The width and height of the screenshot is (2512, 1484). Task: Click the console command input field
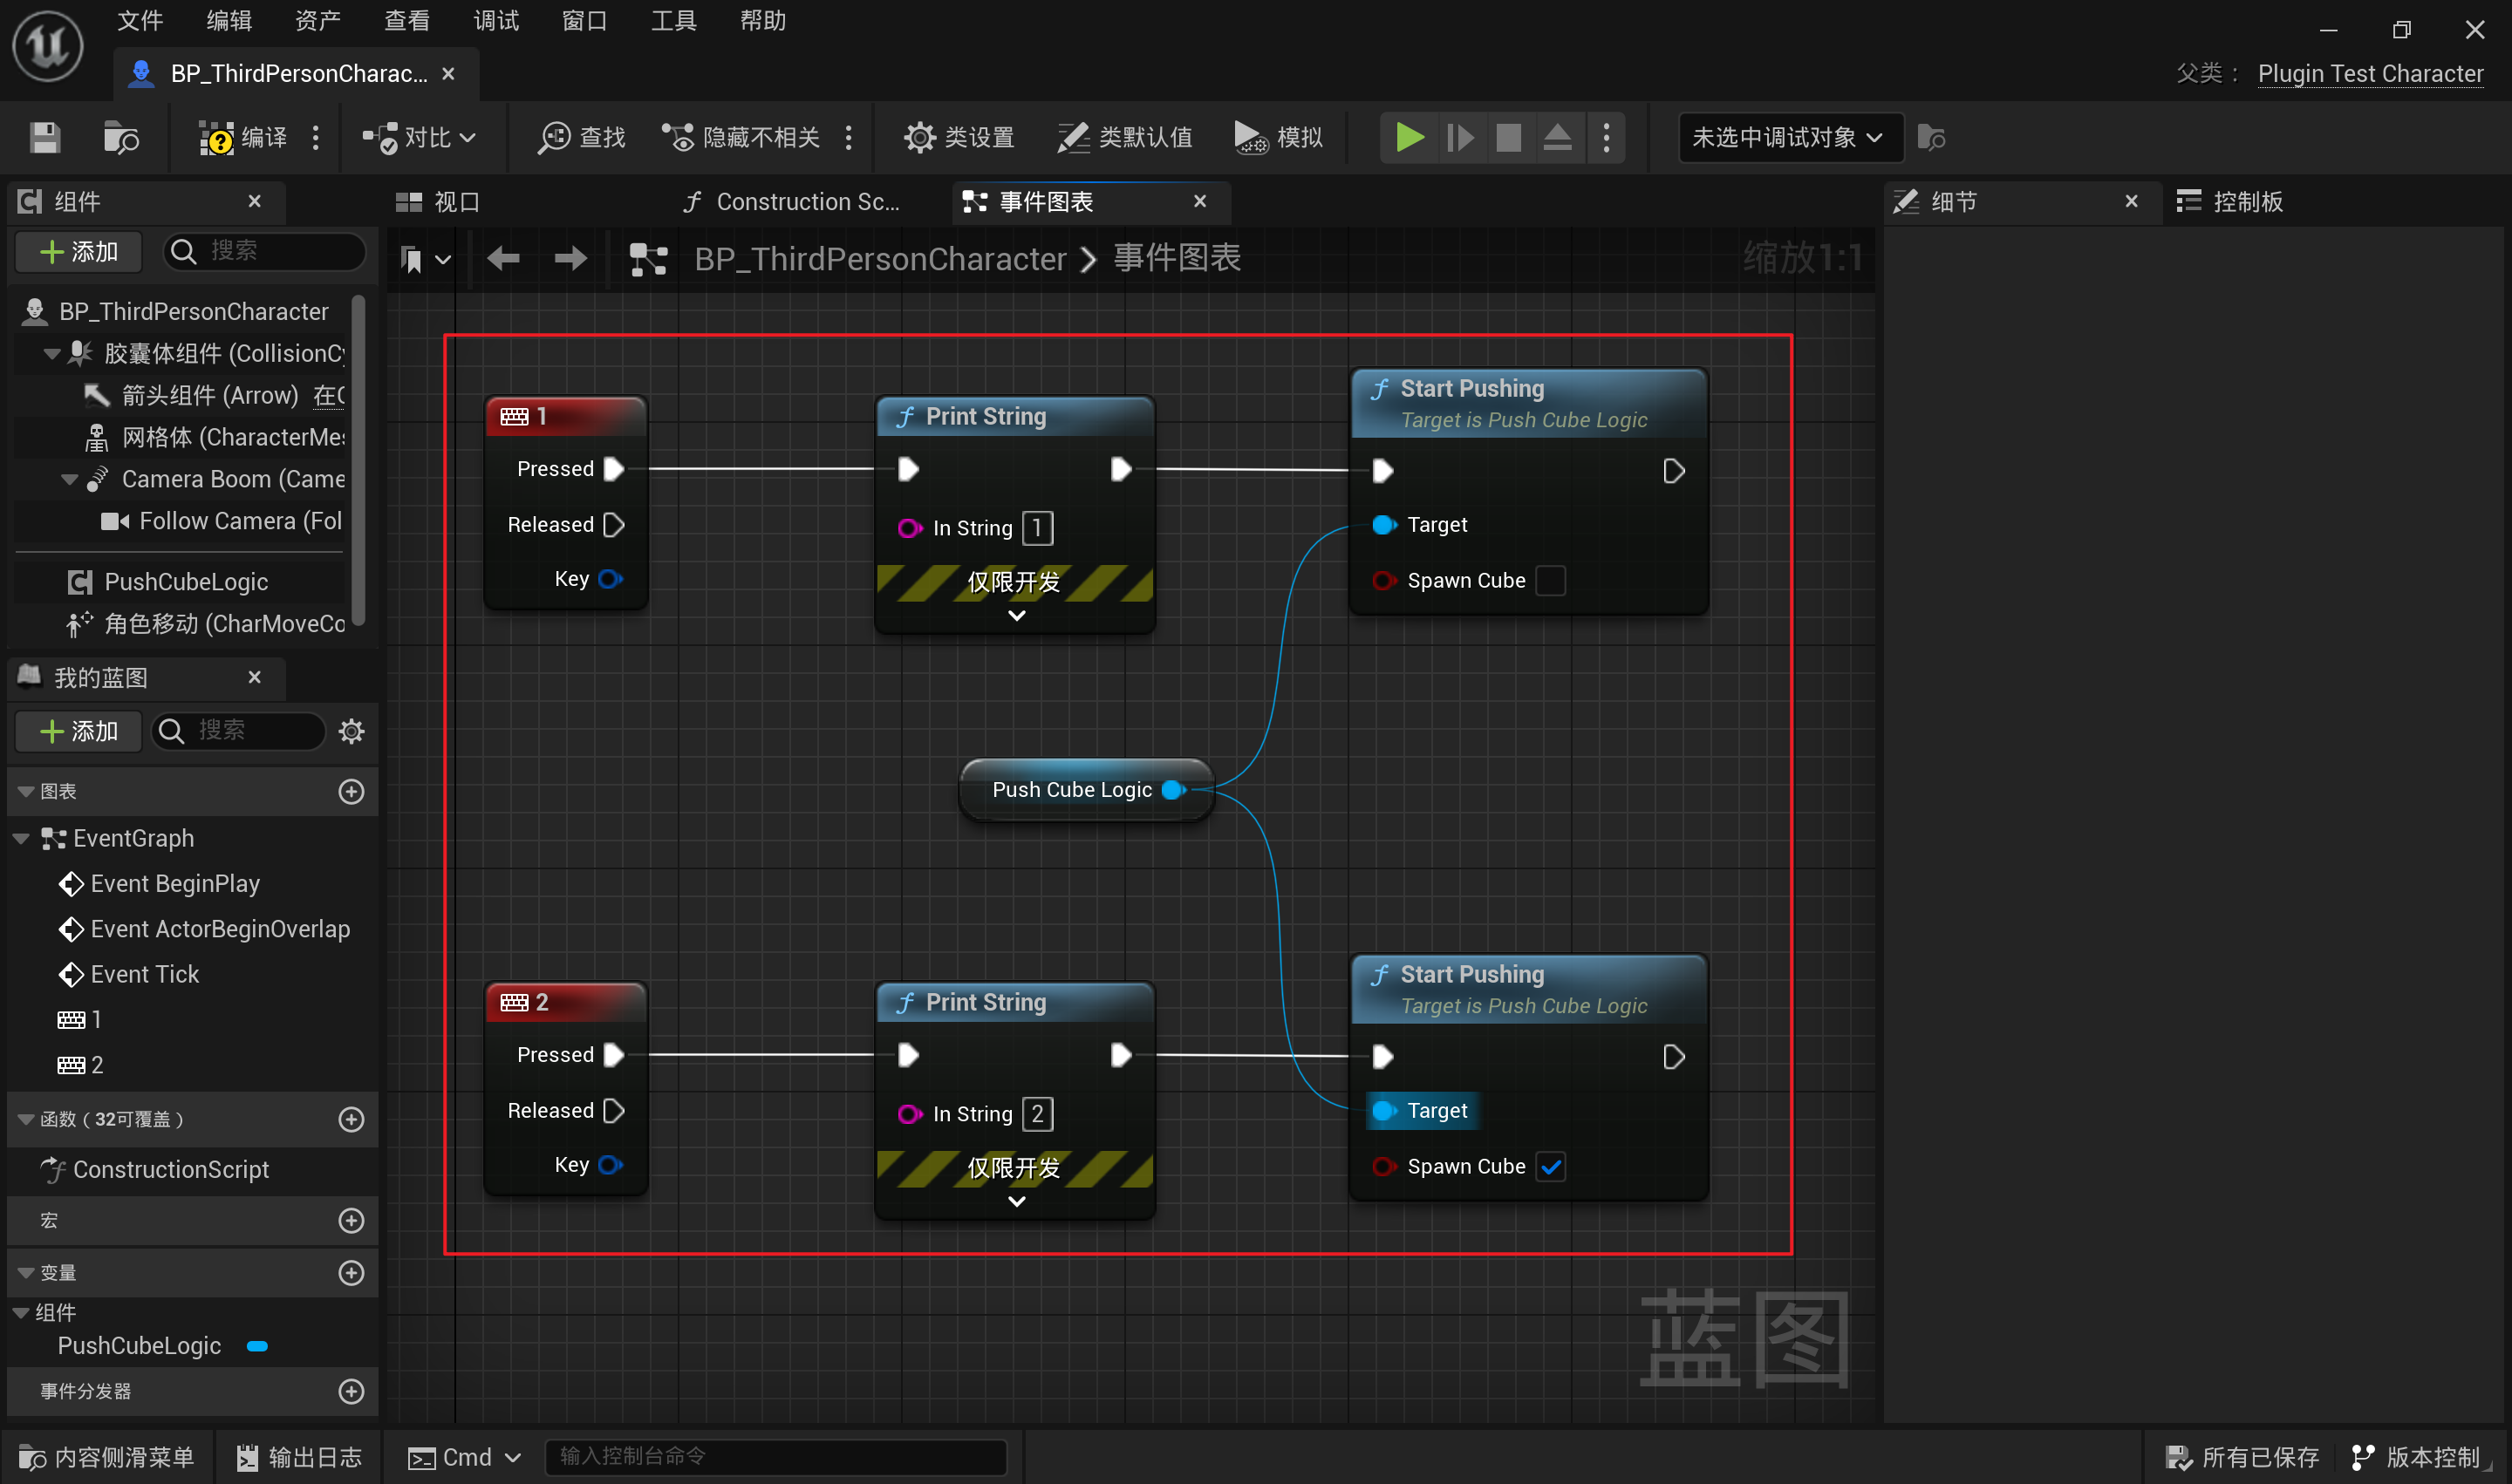point(775,1456)
